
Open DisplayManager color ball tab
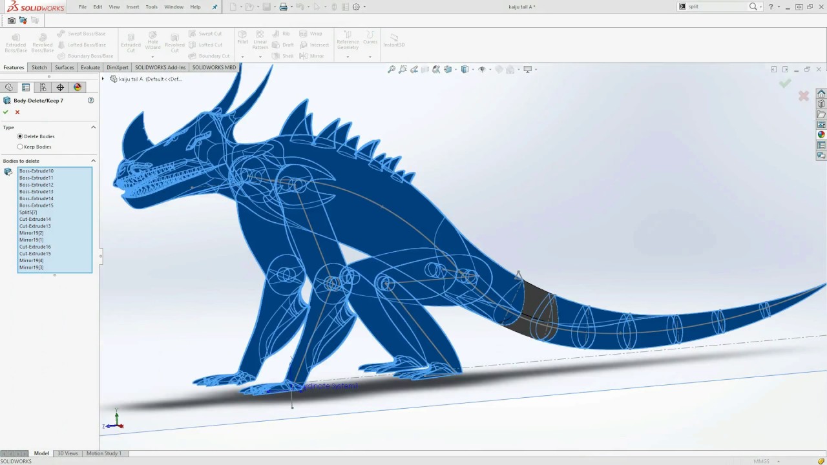click(x=78, y=87)
